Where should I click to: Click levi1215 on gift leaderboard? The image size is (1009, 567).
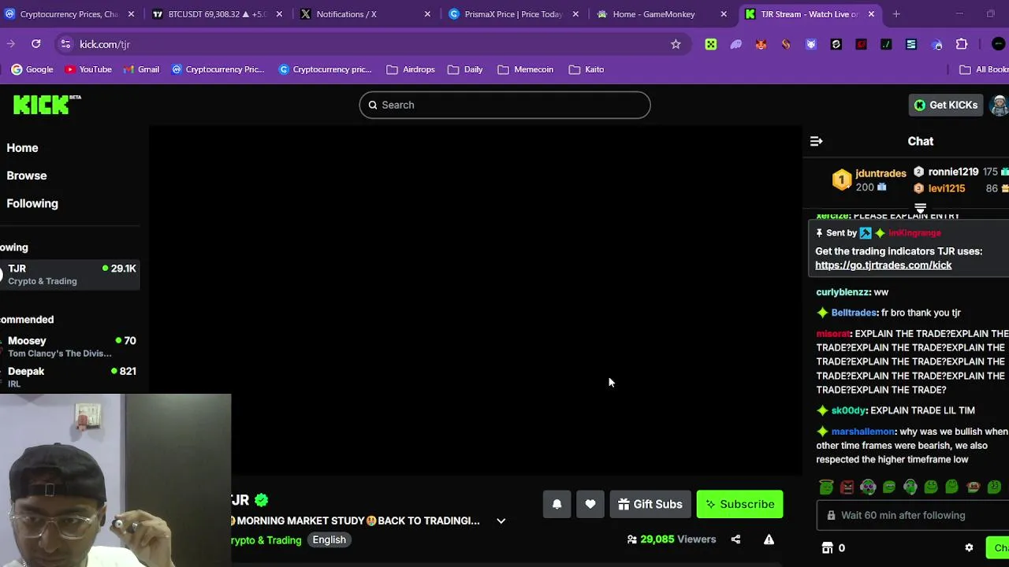coord(946,188)
